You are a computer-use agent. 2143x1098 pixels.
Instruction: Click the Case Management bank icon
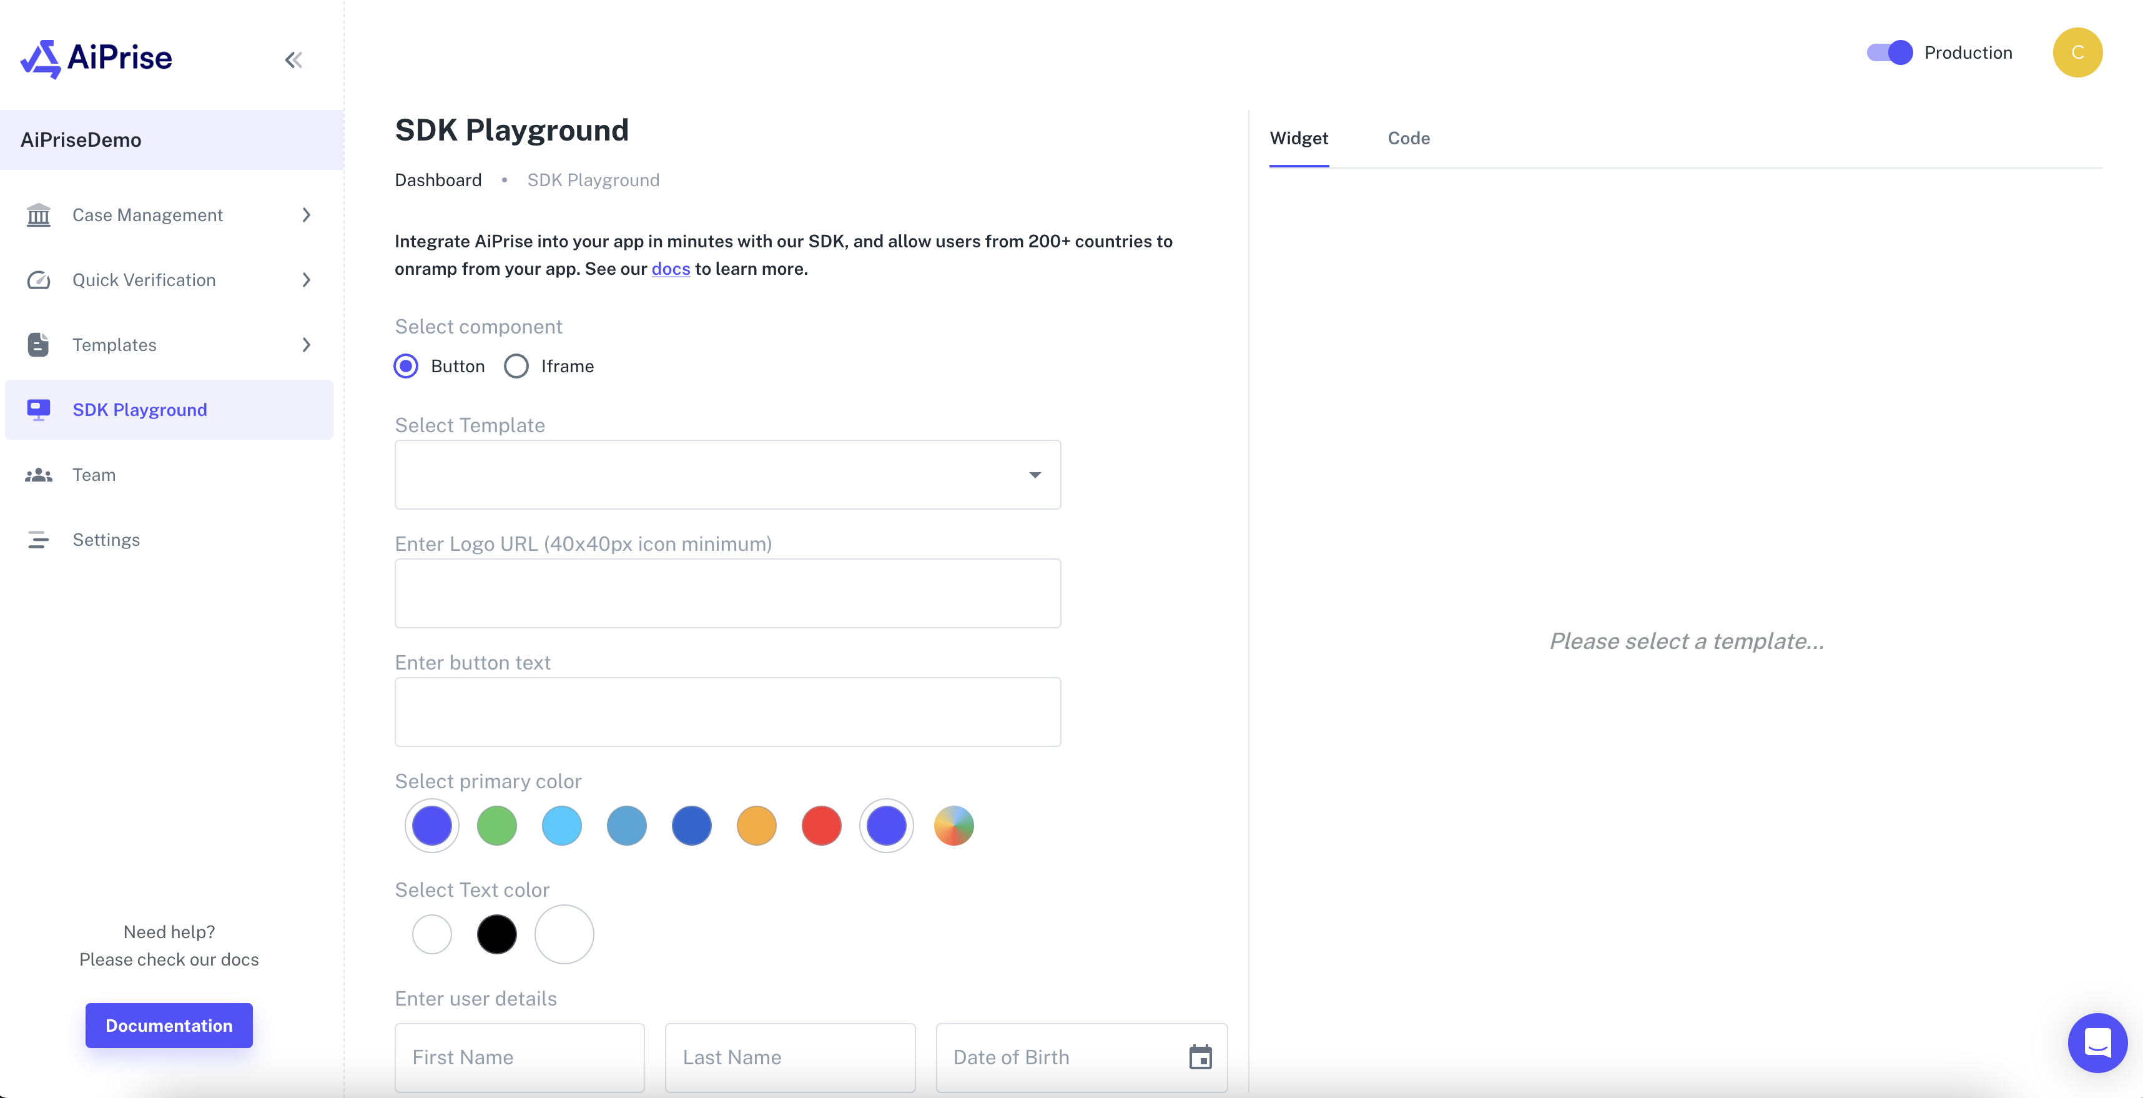tap(38, 215)
